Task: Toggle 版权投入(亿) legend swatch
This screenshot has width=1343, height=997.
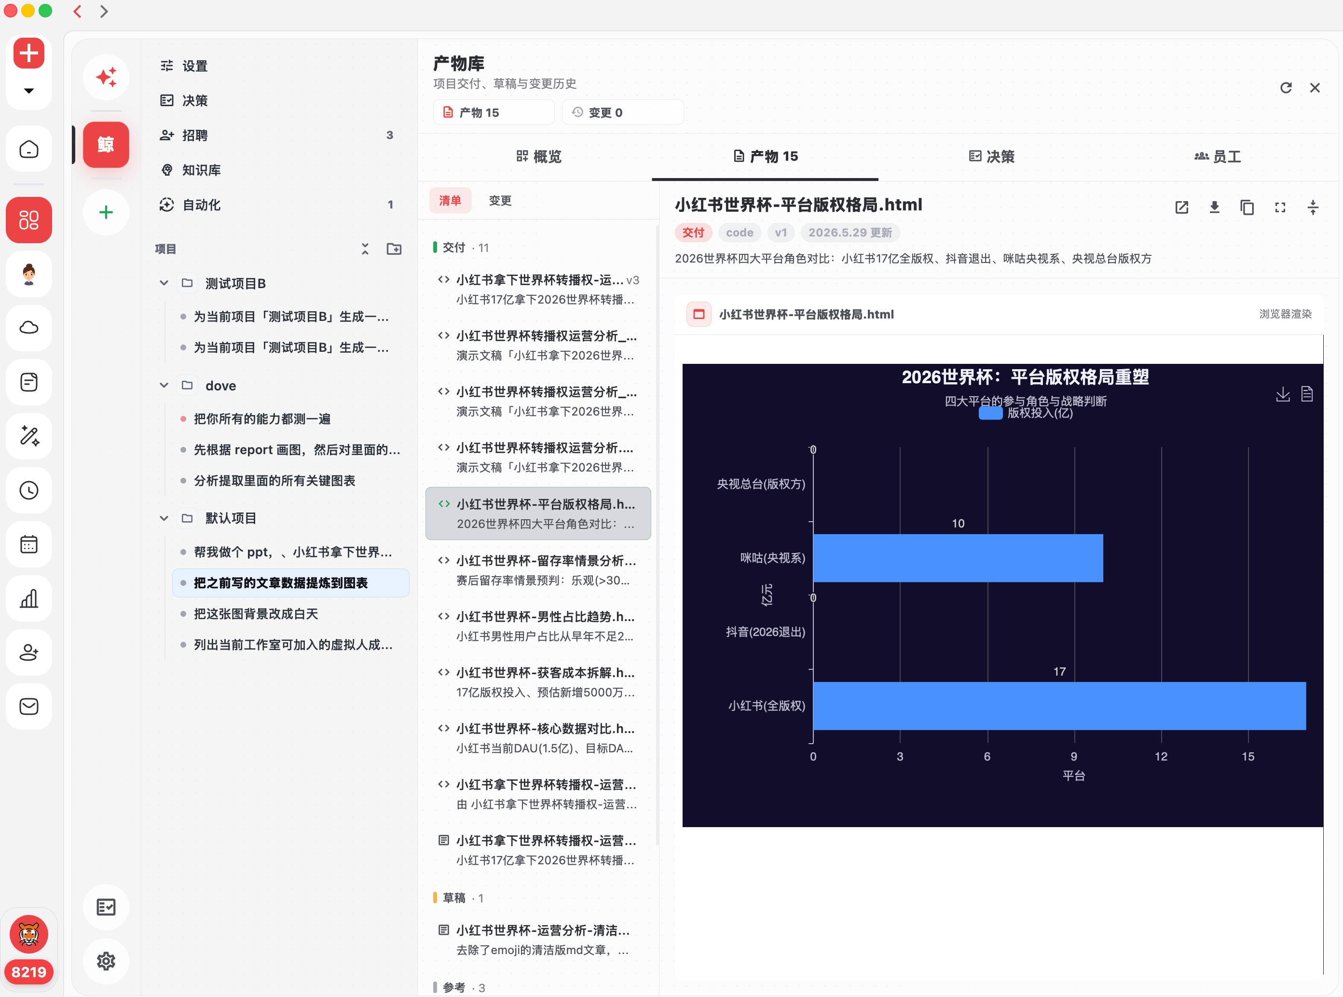Action: coord(990,414)
